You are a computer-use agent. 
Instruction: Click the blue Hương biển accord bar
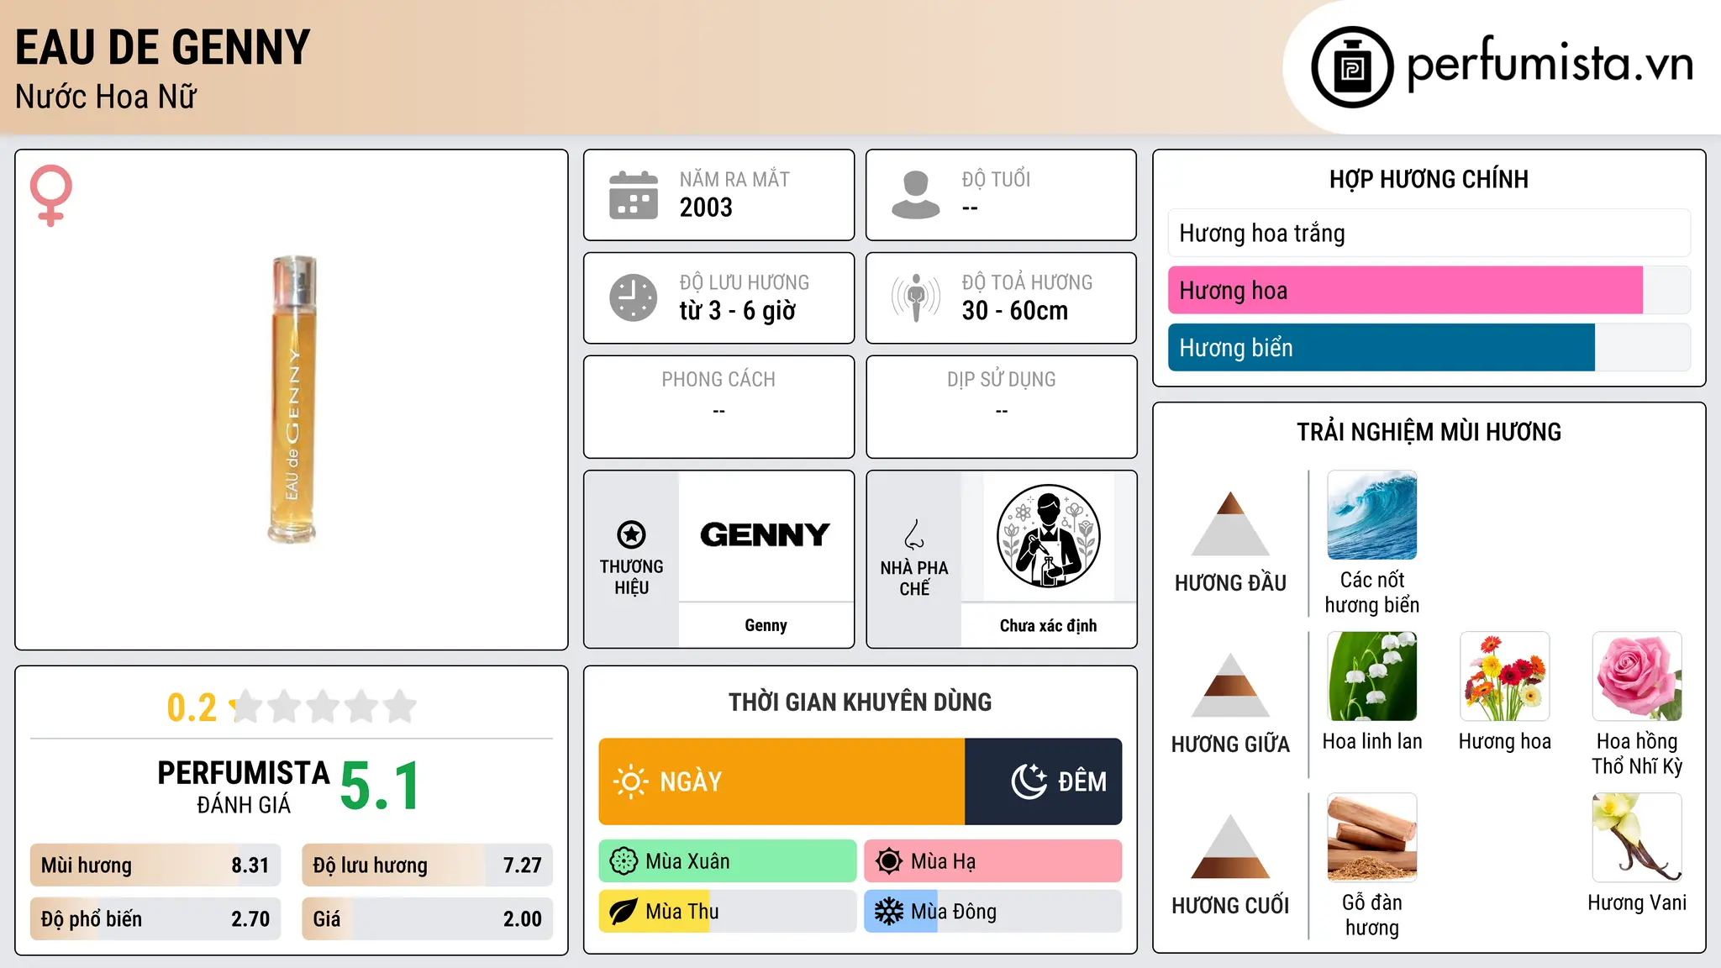[x=1429, y=347]
